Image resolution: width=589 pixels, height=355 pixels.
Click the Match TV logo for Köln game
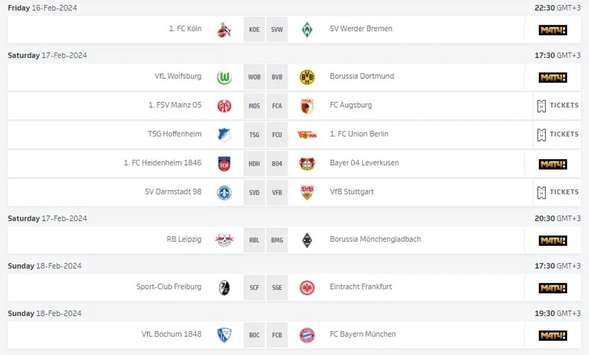pyautogui.click(x=553, y=30)
